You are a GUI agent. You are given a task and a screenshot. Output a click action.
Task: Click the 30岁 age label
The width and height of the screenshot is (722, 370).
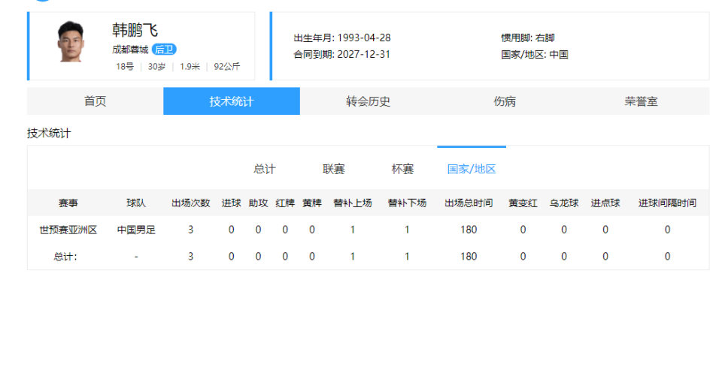pyautogui.click(x=156, y=67)
